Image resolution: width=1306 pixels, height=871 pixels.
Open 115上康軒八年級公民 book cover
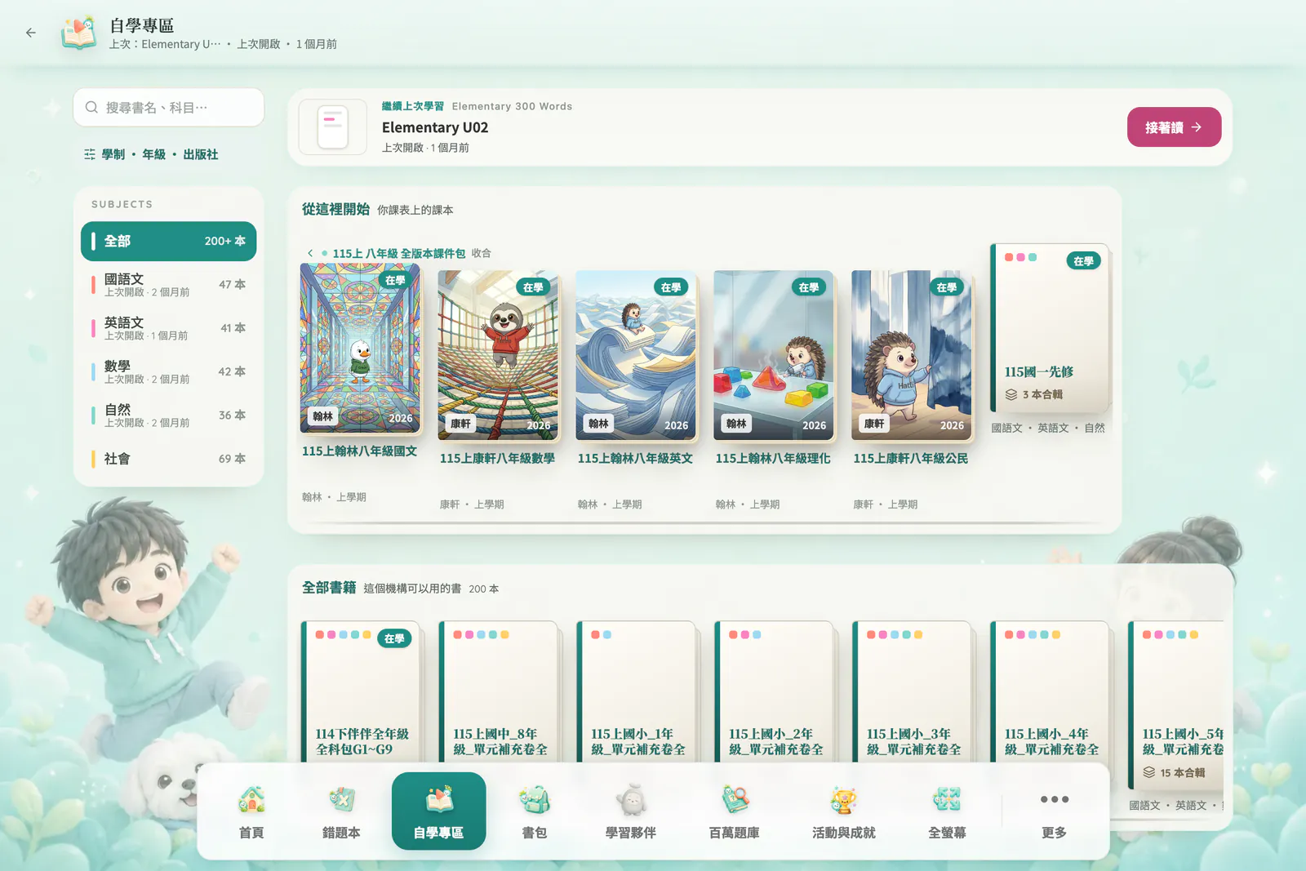(x=912, y=355)
